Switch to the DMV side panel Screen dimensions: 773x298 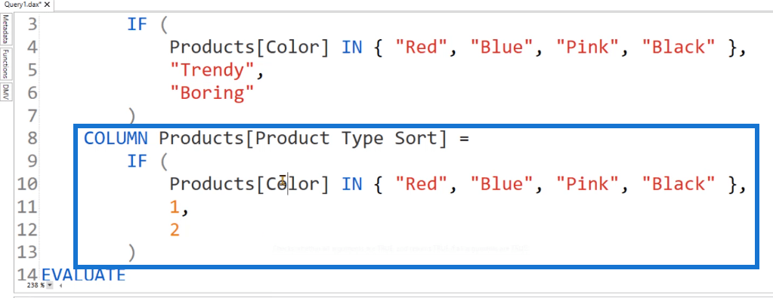tap(5, 91)
